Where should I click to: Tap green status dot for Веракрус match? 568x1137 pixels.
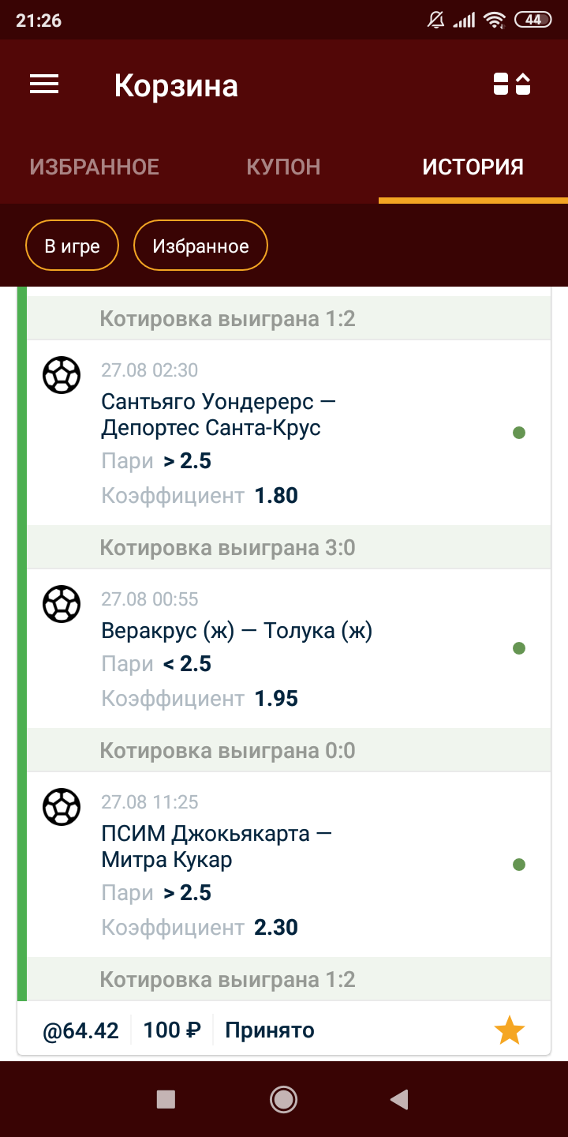point(519,648)
